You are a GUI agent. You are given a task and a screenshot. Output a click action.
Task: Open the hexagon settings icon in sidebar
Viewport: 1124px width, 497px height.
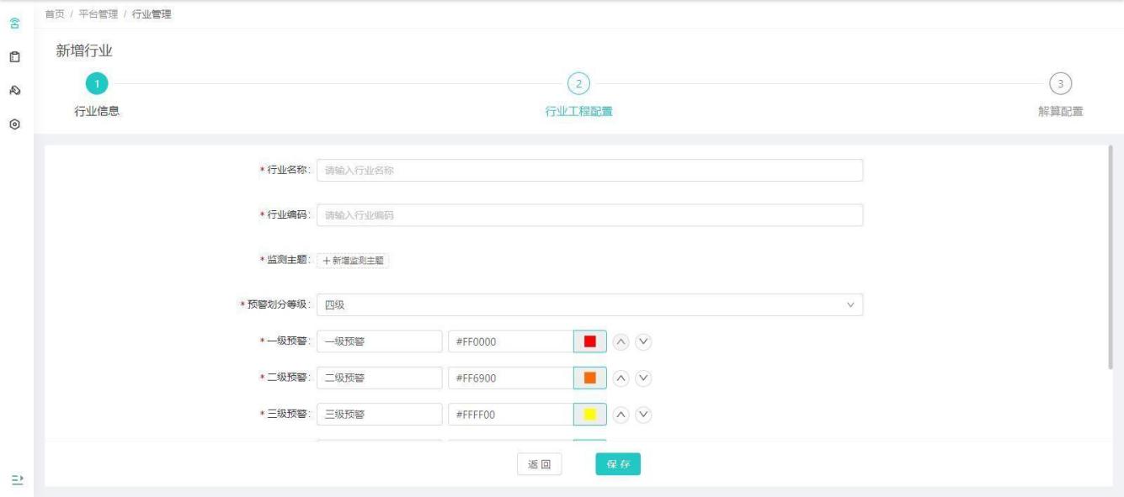pyautogui.click(x=16, y=124)
